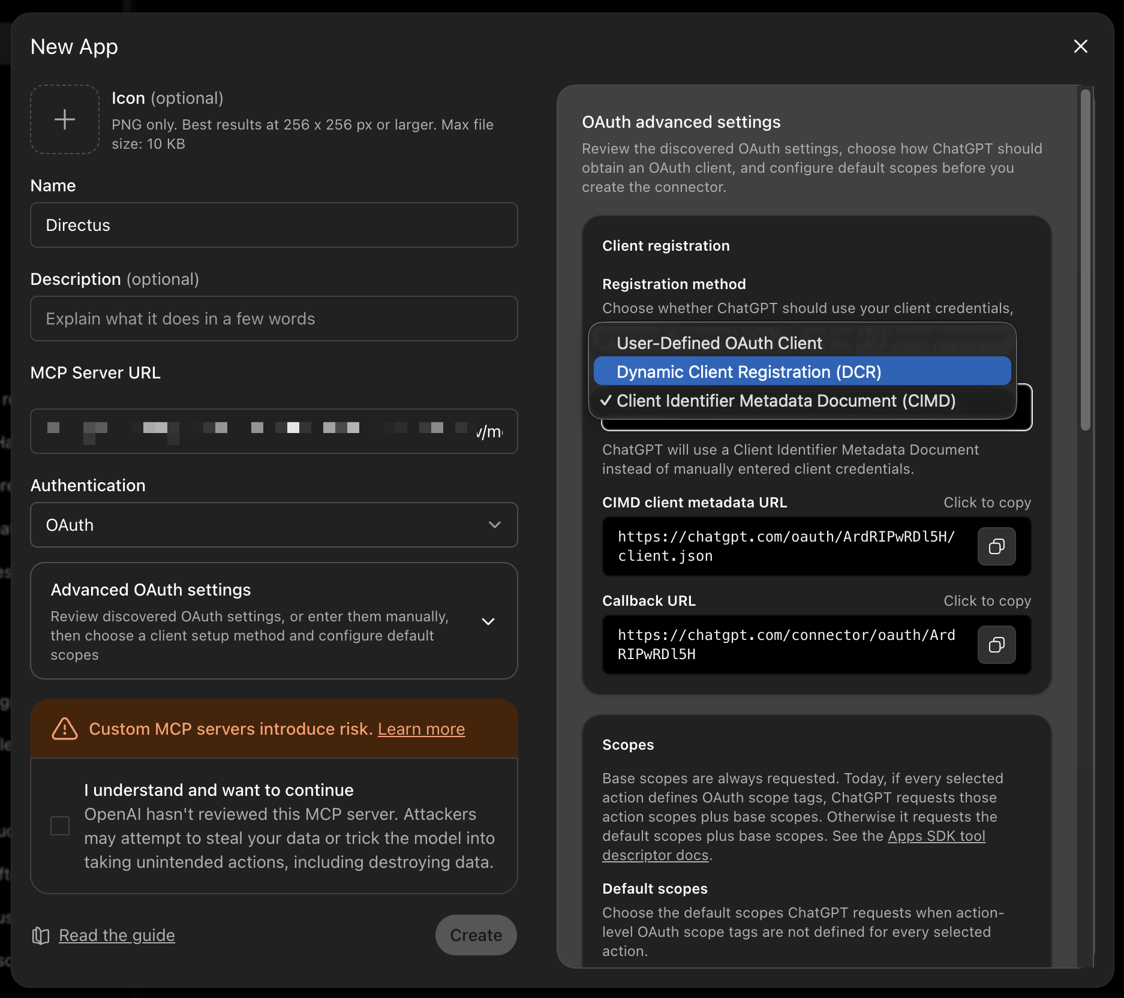Open the Authentication OAuth dropdown
The width and height of the screenshot is (1124, 998).
[274, 525]
